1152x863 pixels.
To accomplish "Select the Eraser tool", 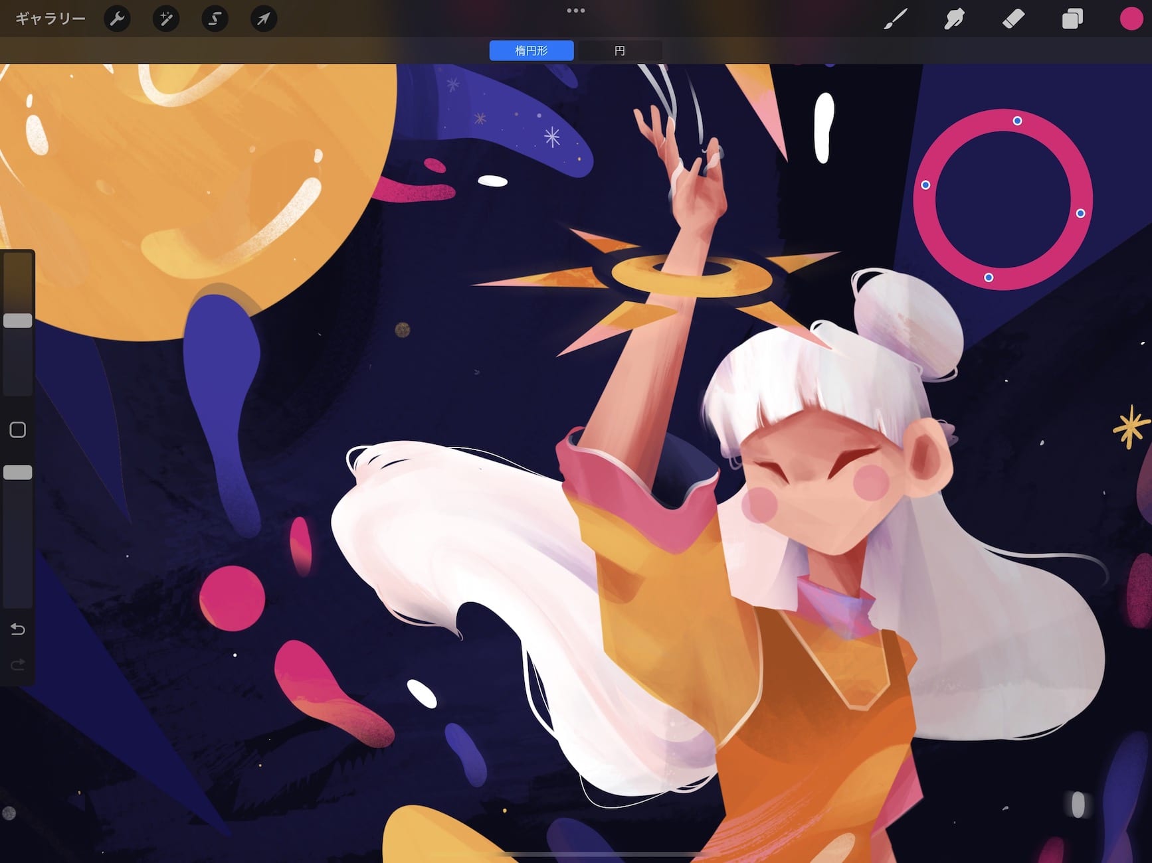I will coord(1013,19).
